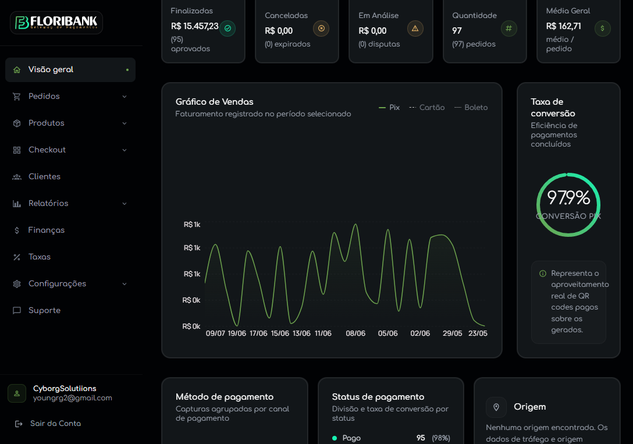Click the Floribank logo
This screenshot has height=444, width=633.
(x=56, y=23)
